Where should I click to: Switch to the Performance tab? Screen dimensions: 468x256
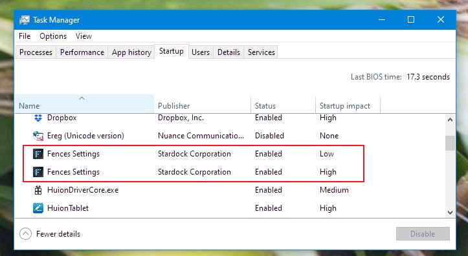(82, 52)
